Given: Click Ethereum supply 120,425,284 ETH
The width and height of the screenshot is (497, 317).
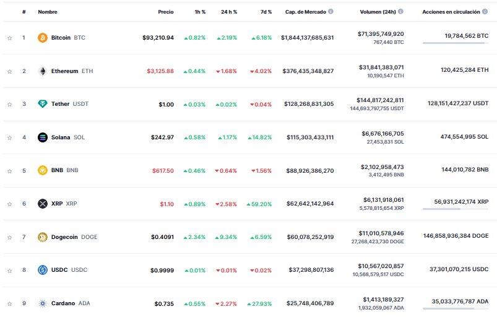Looking at the screenshot, I should point(465,70).
